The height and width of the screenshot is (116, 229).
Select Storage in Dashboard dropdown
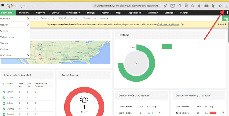[x=15, y=43]
